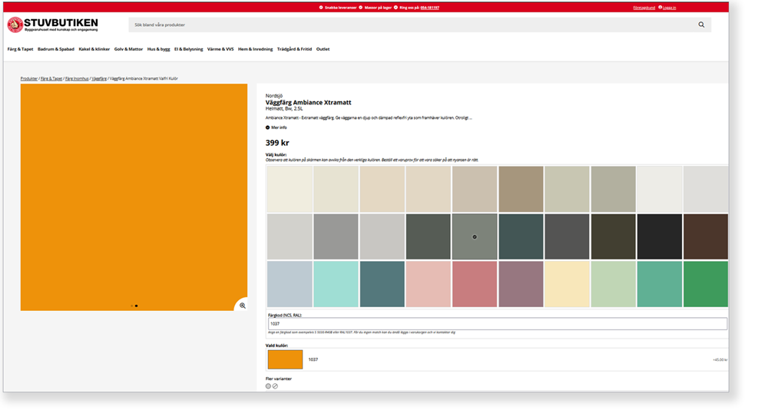Image resolution: width=768 pixels, height=420 pixels.
Task: Open the Golv & Mattor menu
Action: pyautogui.click(x=128, y=49)
